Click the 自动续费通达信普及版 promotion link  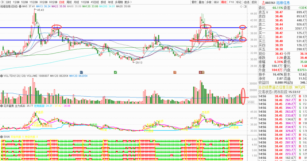tap(282, 88)
